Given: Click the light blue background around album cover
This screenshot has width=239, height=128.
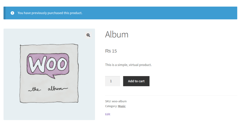Looking at the screenshot, I should [11, 112].
